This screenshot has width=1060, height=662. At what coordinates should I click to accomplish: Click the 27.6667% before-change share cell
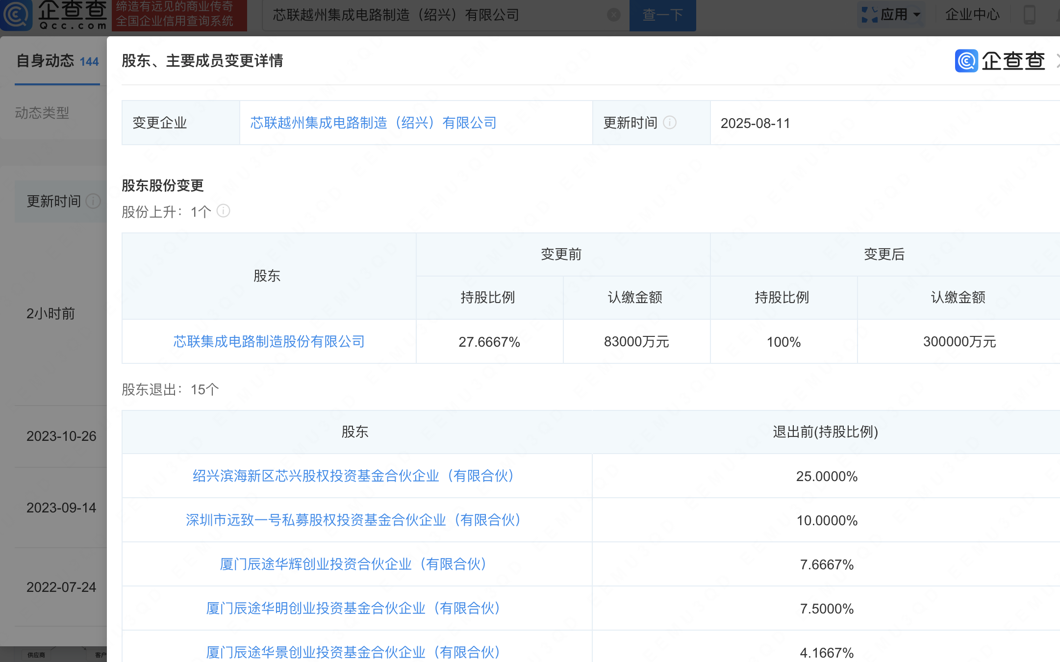(x=489, y=342)
